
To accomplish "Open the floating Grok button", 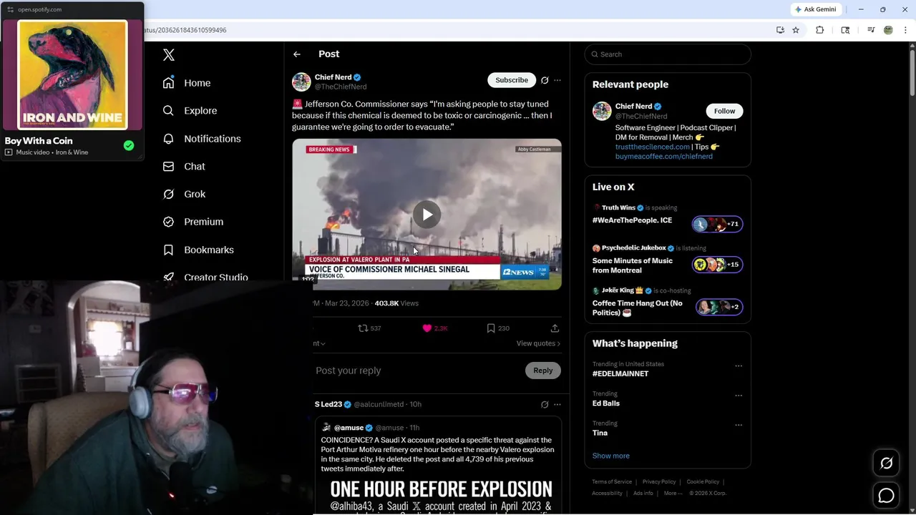I will click(886, 463).
